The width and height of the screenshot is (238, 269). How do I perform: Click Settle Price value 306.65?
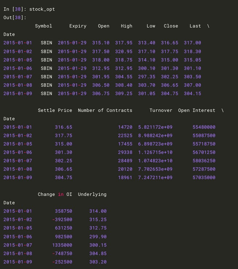coord(64,169)
